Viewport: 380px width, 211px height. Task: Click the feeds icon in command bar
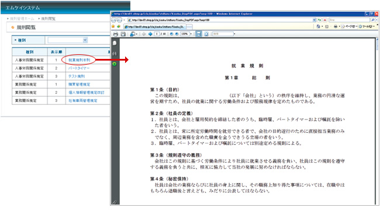(x=327, y=26)
